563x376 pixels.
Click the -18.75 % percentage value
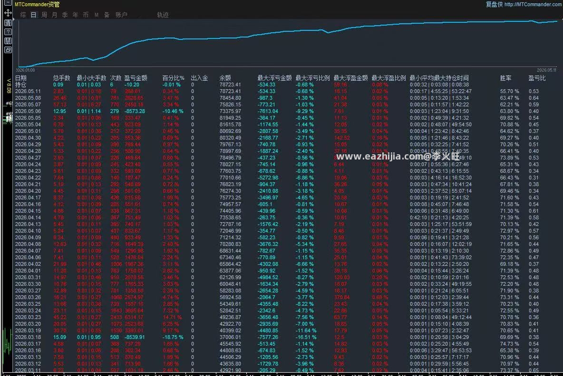(173, 337)
